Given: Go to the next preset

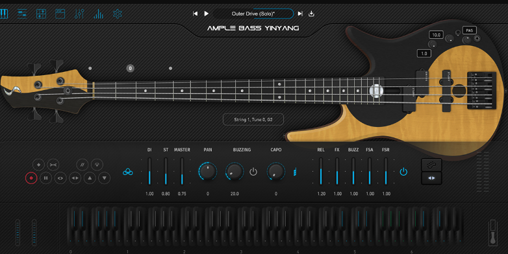Looking at the screenshot, I should (300, 14).
